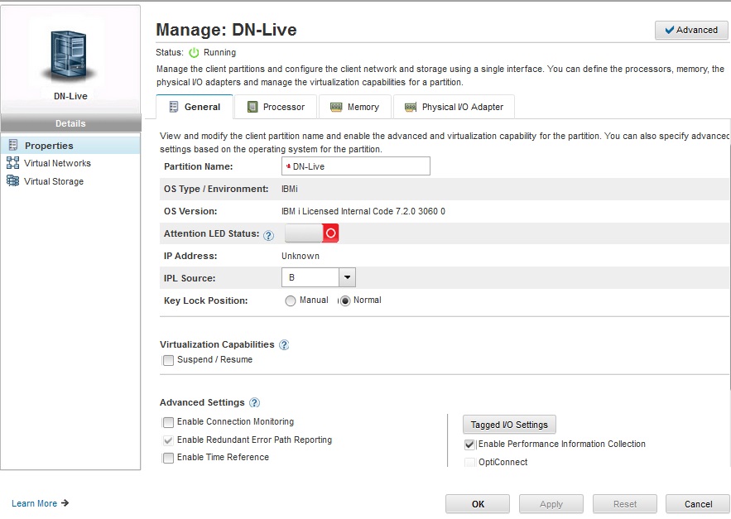
Task: Open Advanced Settings help icon
Action: coord(254,403)
